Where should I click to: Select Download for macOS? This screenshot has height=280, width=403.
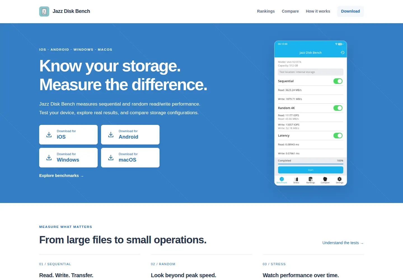(130, 158)
